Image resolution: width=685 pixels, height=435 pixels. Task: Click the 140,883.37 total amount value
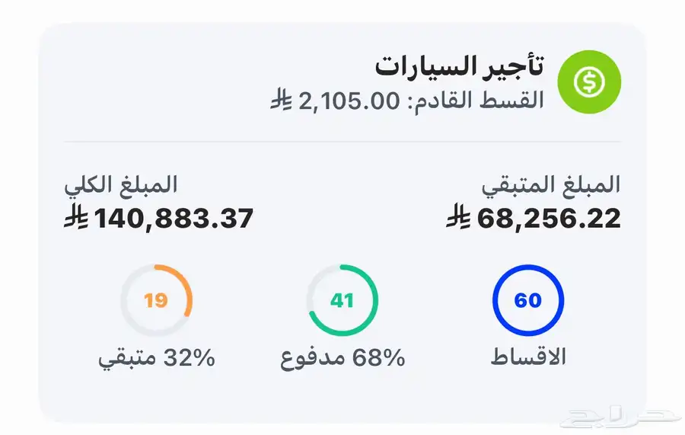click(x=174, y=218)
